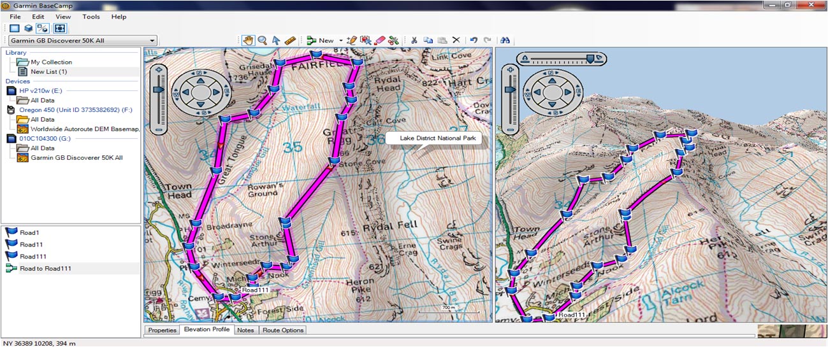
Task: Select the Road111 waypoint in the list
Action: pyautogui.click(x=33, y=257)
